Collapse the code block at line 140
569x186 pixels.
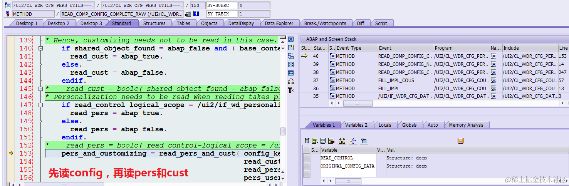40,49
